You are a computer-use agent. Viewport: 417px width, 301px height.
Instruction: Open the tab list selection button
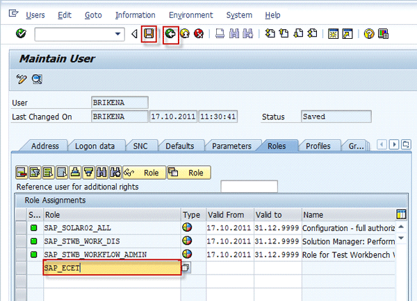tap(406, 145)
